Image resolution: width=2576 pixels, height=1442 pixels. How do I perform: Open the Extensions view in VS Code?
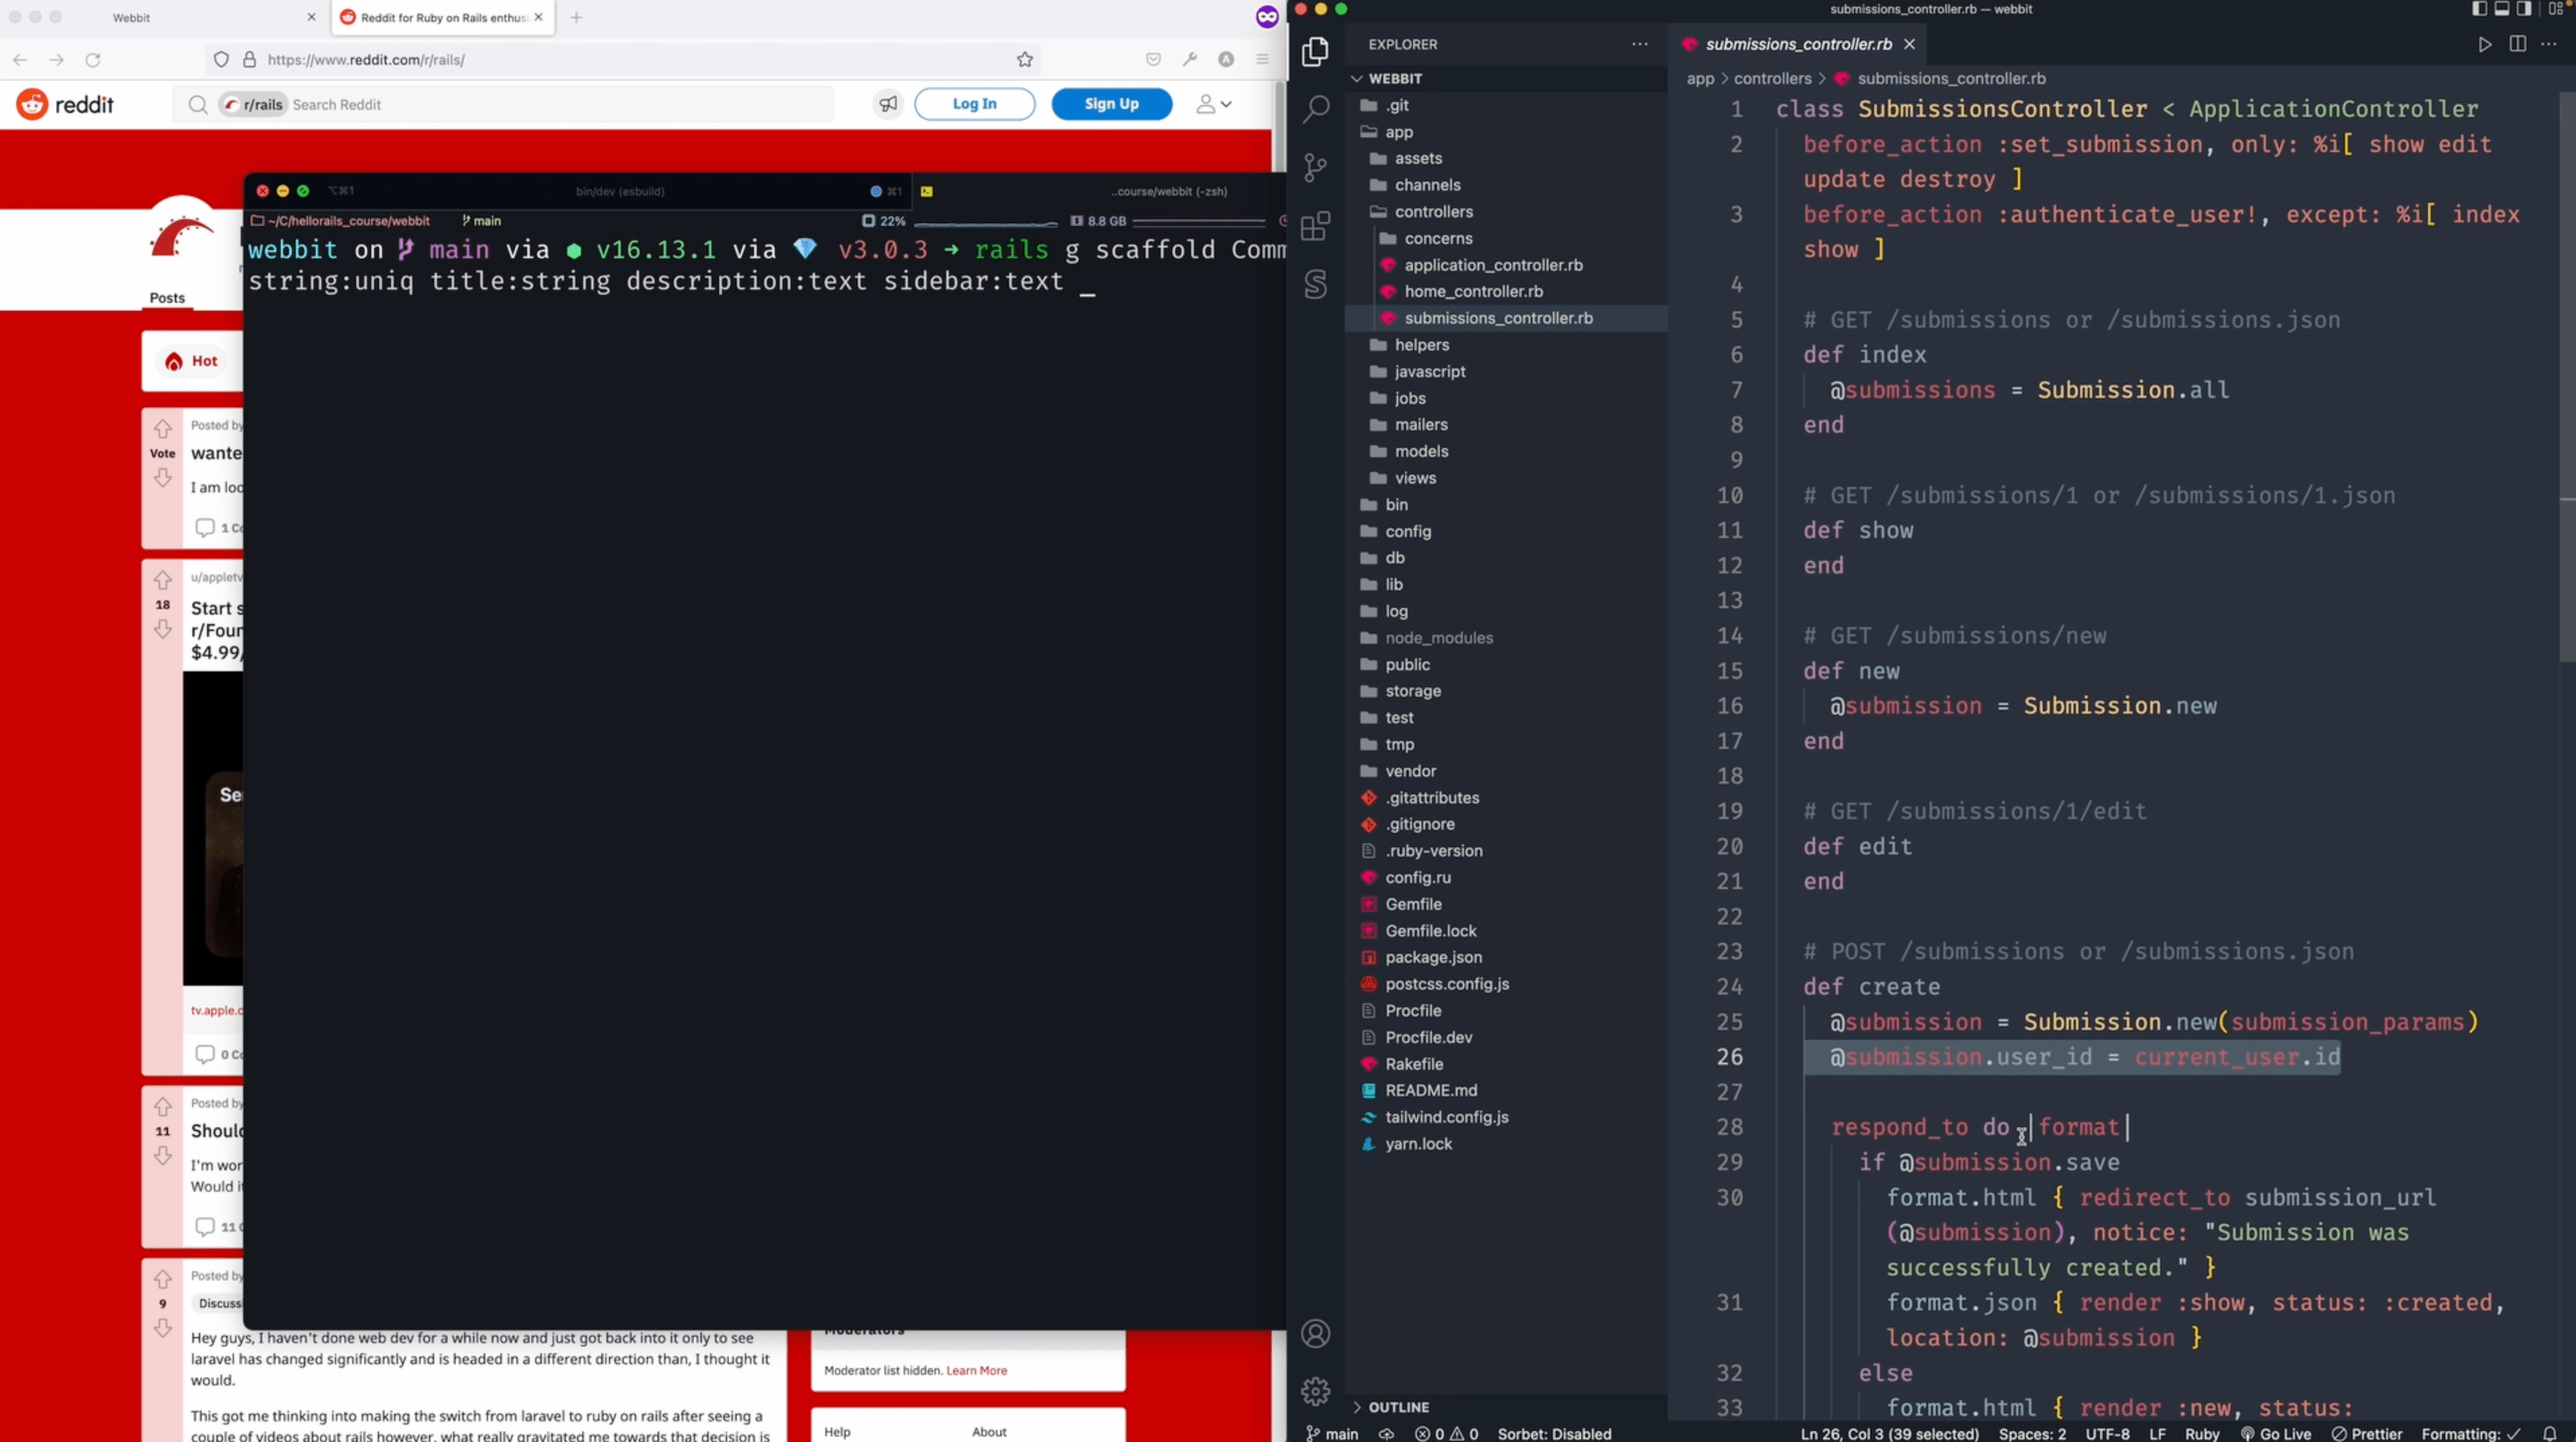(1316, 226)
